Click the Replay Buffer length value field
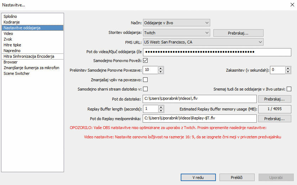The height and width of the screenshot is (185, 297). pos(151,109)
